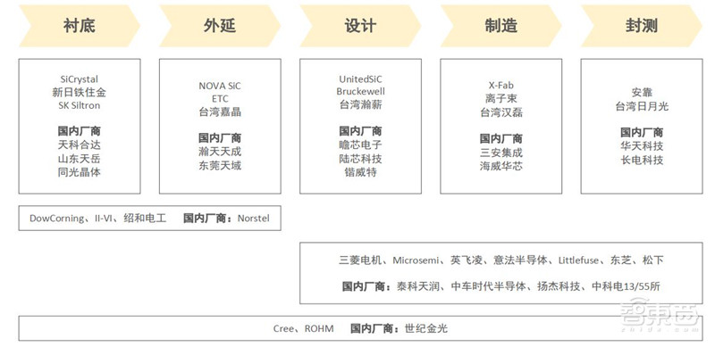Select 瞻芯电子 entry
Image resolution: width=715 pixels, height=347 pixels.
360,145
